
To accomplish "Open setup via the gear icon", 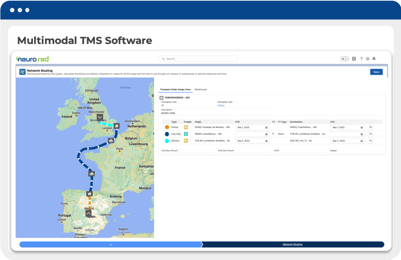I will click(367, 59).
